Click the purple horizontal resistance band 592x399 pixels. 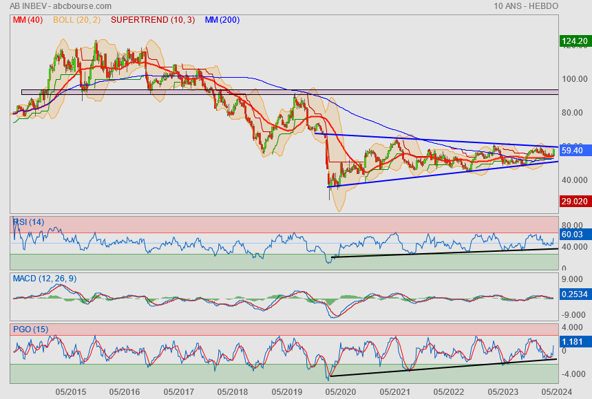(290, 92)
